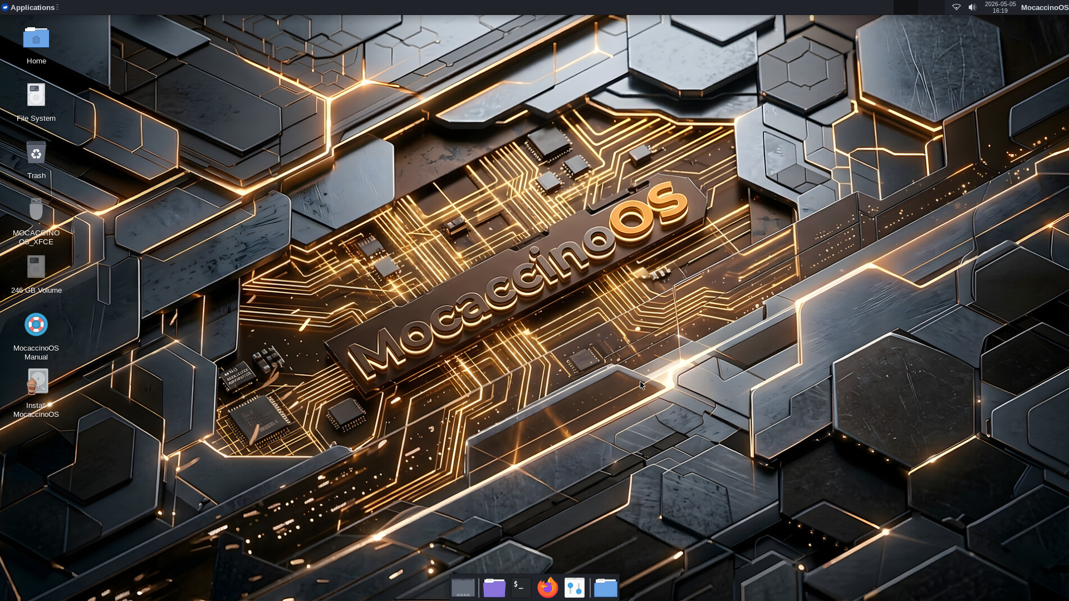Open the network status tray icon
Image resolution: width=1069 pixels, height=601 pixels.
[x=957, y=7]
